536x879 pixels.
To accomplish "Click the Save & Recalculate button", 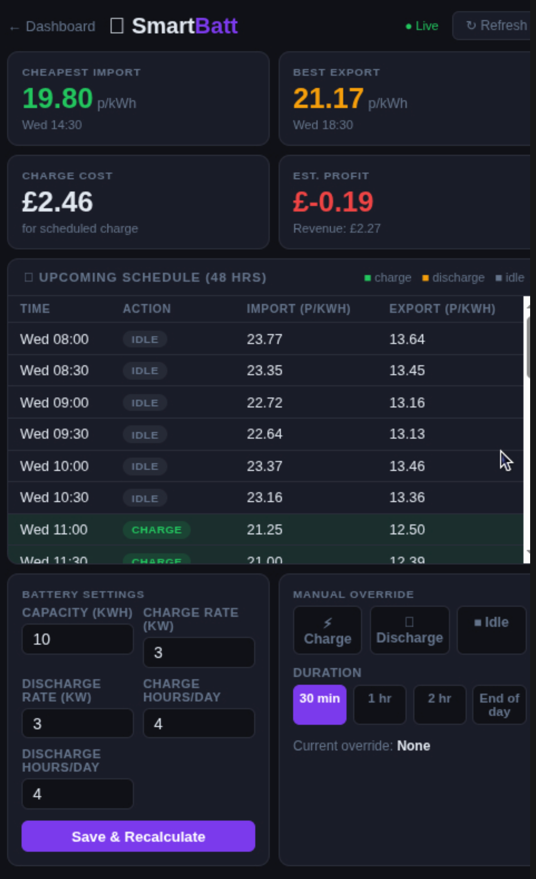I will click(138, 836).
